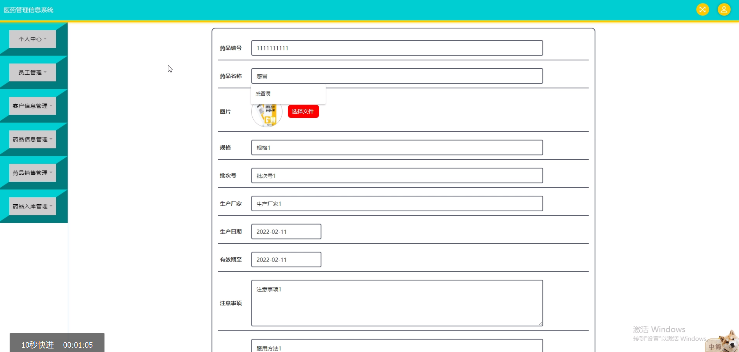This screenshot has height=352, width=739.
Task: Click the 药品编号 input field
Action: (x=397, y=48)
